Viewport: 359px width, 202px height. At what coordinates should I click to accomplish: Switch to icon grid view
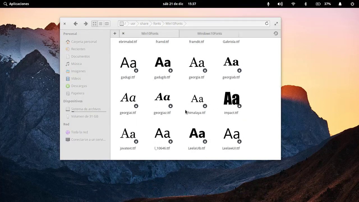point(95,24)
